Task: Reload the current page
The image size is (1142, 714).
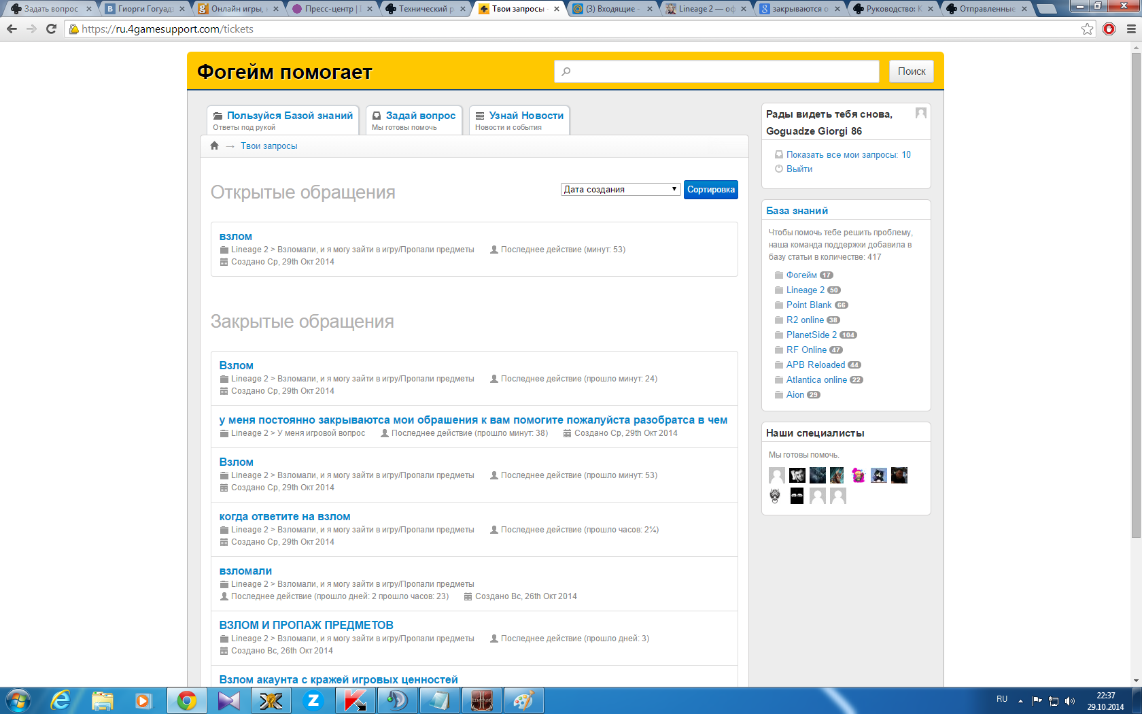Action: [x=51, y=29]
